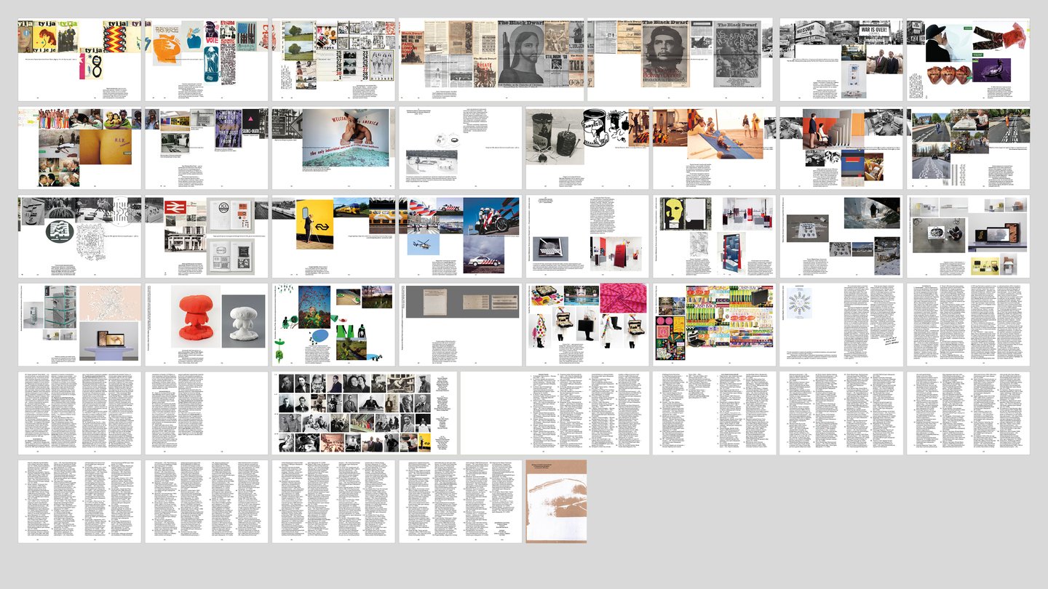The image size is (1048, 589).
Task: Open the spread with the black hat figure and red hearts
Action: click(x=968, y=60)
